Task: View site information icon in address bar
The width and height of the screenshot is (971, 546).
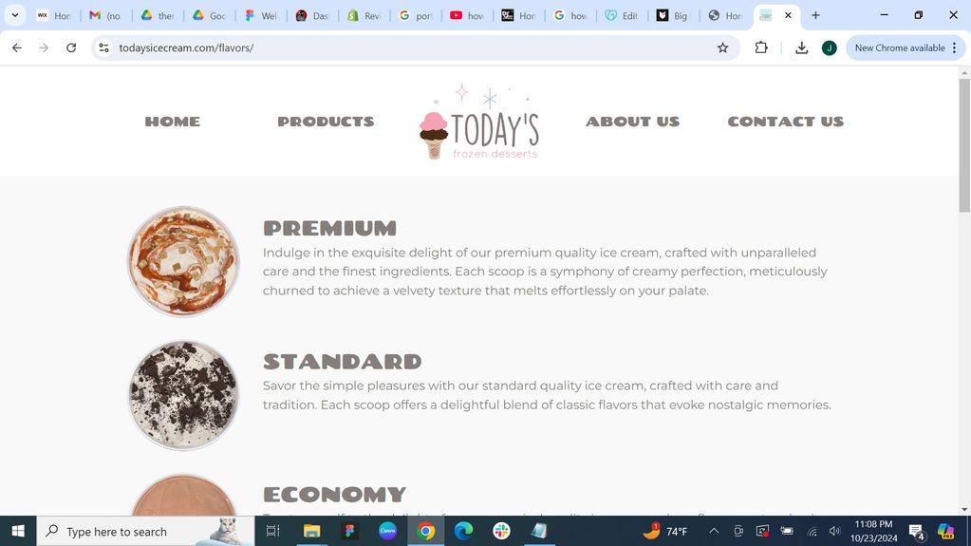Action: 104,47
